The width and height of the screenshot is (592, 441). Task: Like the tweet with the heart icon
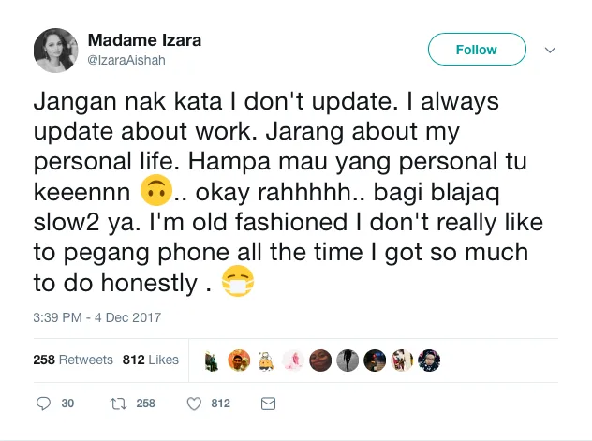195,404
